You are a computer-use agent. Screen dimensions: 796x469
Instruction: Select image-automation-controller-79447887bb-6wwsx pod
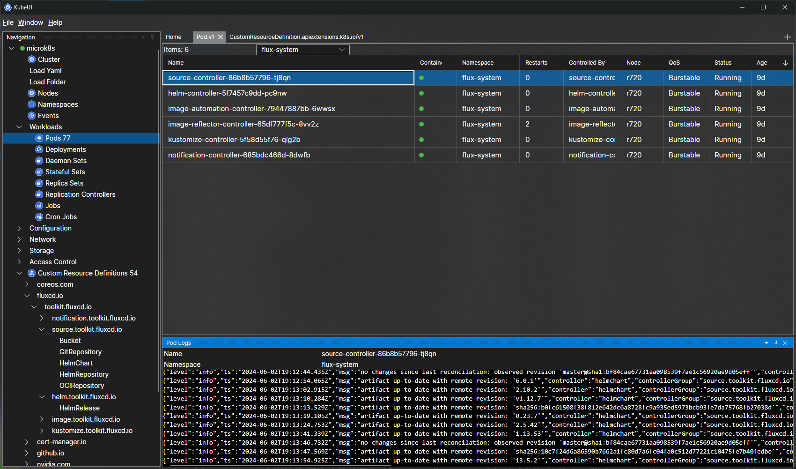coord(478,109)
